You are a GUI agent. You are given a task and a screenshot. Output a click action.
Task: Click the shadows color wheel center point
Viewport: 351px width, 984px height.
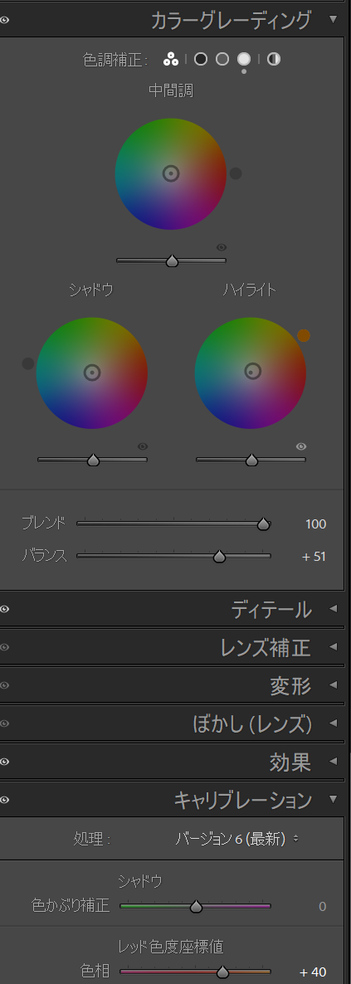point(92,373)
